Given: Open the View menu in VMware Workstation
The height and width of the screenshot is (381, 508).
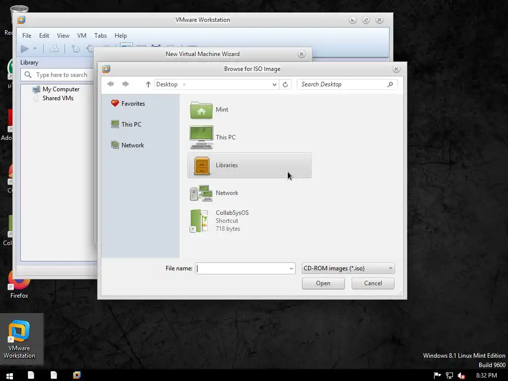Looking at the screenshot, I should pos(63,36).
